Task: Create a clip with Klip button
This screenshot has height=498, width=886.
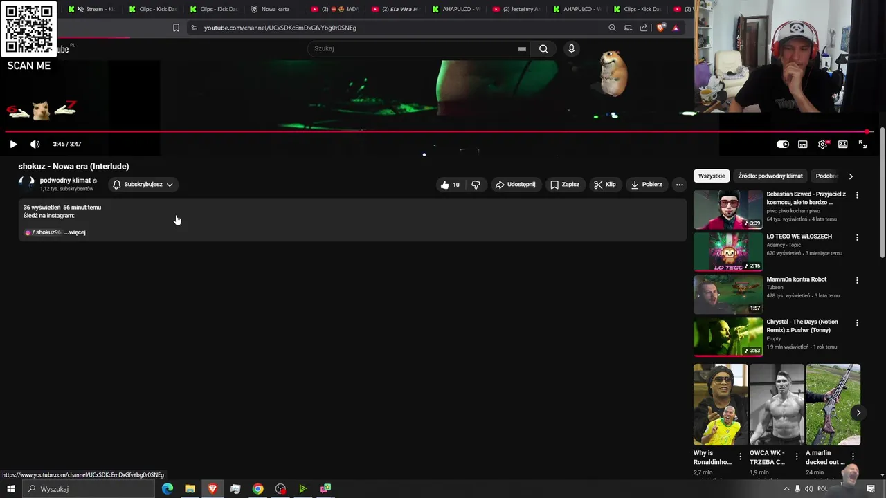Action: 604,185
